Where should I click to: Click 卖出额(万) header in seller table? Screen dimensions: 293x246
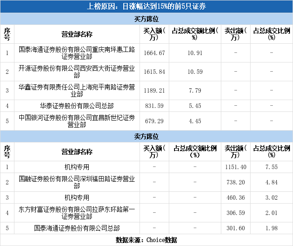pyautogui.click(x=236, y=152)
